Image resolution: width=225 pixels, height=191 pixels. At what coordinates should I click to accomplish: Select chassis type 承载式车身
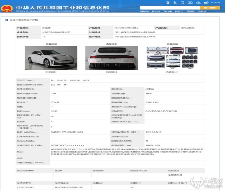coord(175,175)
